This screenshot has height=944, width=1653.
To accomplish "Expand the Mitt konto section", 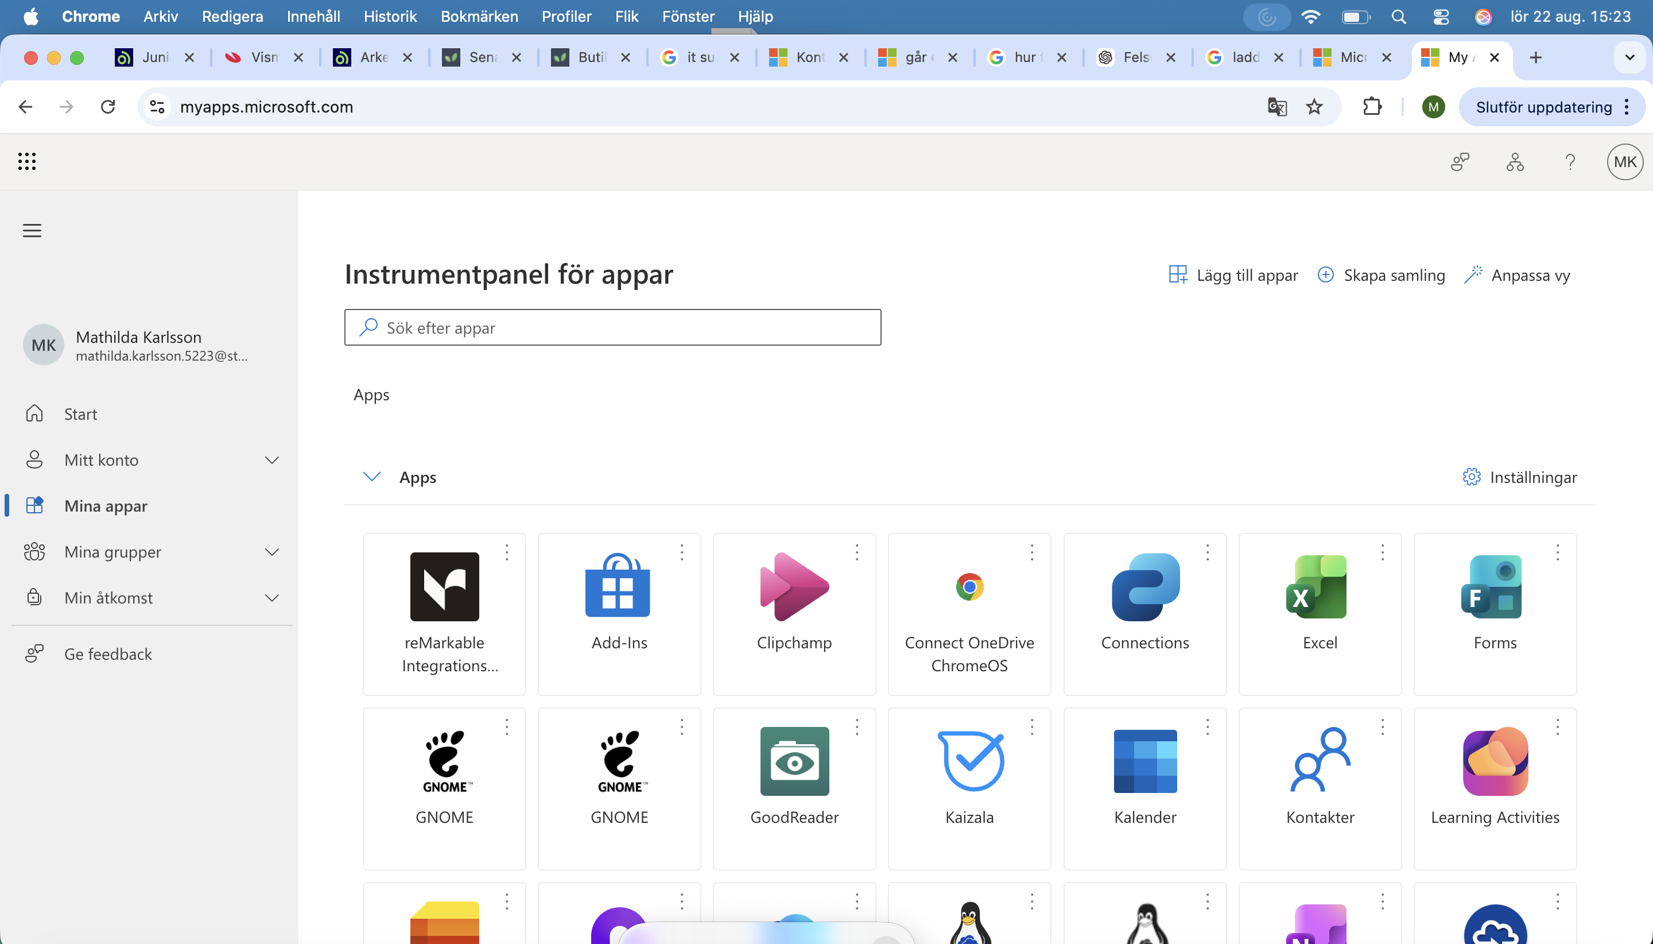I will tap(271, 460).
